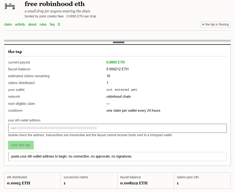
Task: Click the "cooldown" row label
Action: pyautogui.click(x=15, y=110)
